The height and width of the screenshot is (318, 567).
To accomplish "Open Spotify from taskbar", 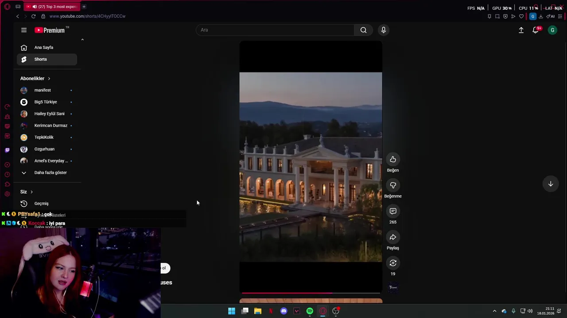I will (x=310, y=311).
